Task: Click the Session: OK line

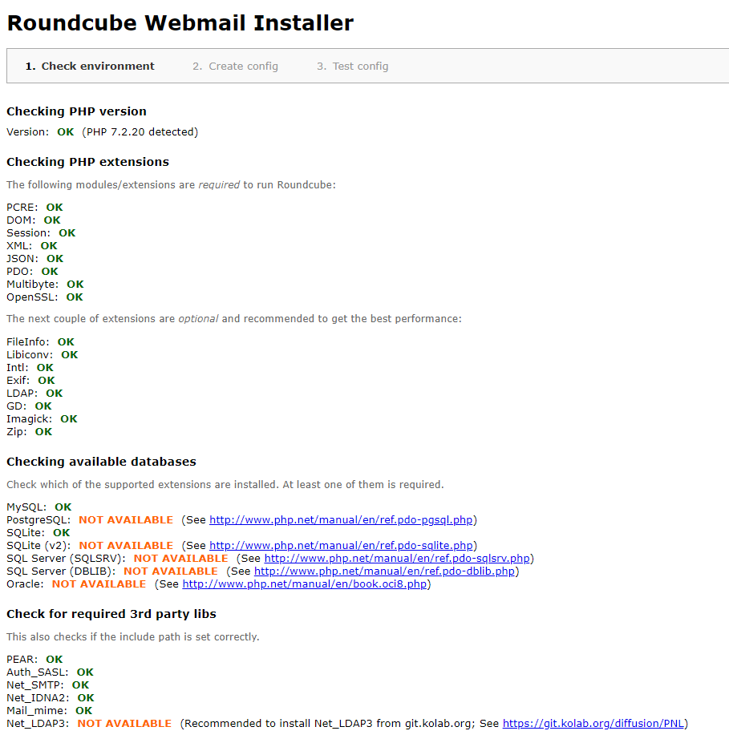Action: pyautogui.click(x=41, y=232)
